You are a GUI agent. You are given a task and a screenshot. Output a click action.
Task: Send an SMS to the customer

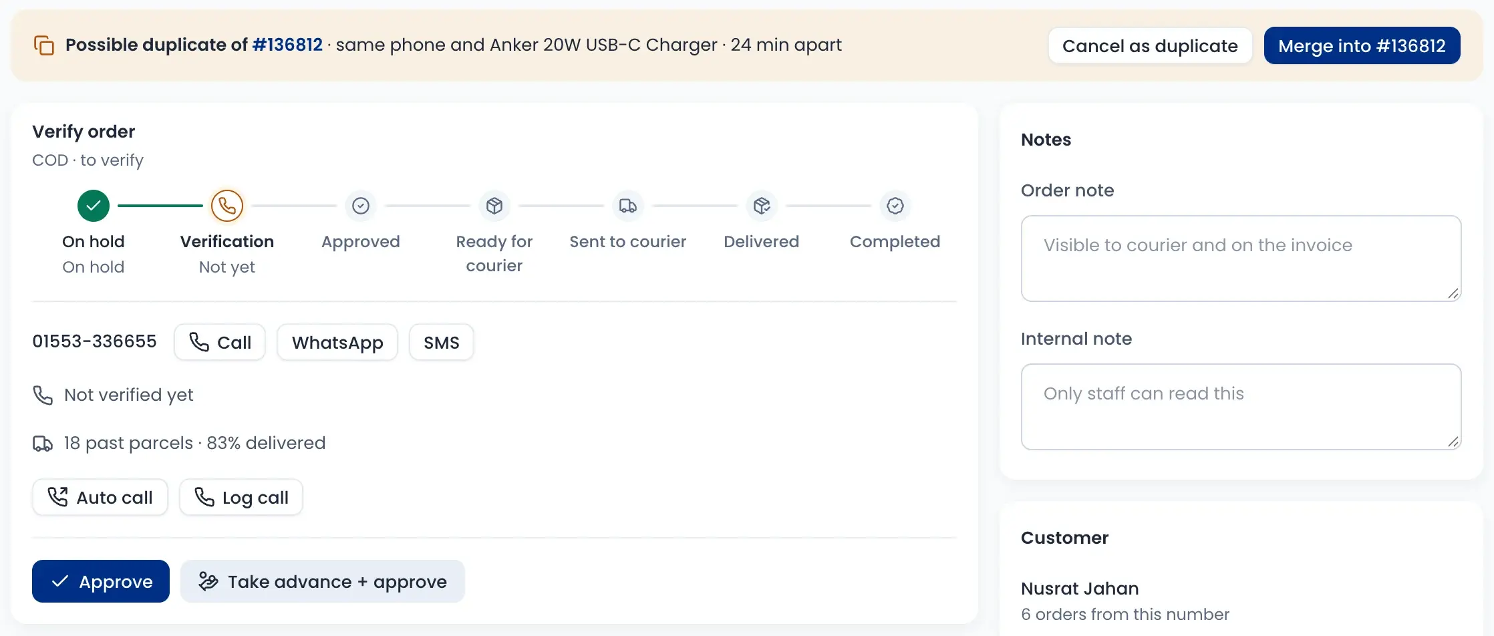[x=442, y=342]
